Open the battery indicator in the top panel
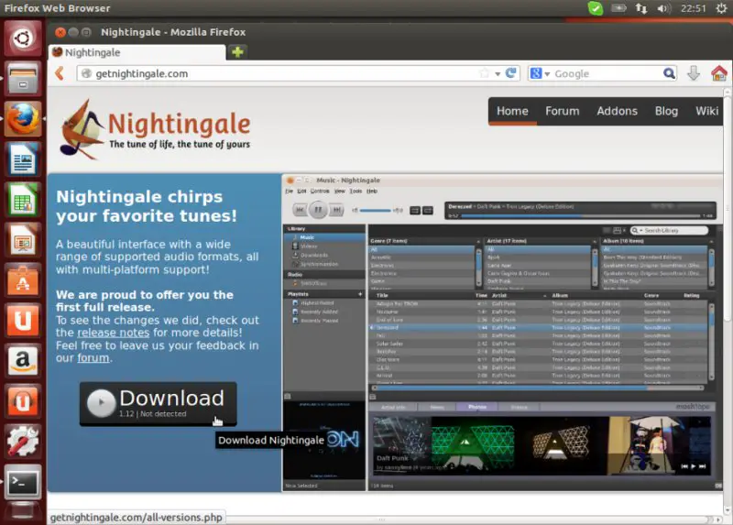The height and width of the screenshot is (525, 733). [618, 8]
